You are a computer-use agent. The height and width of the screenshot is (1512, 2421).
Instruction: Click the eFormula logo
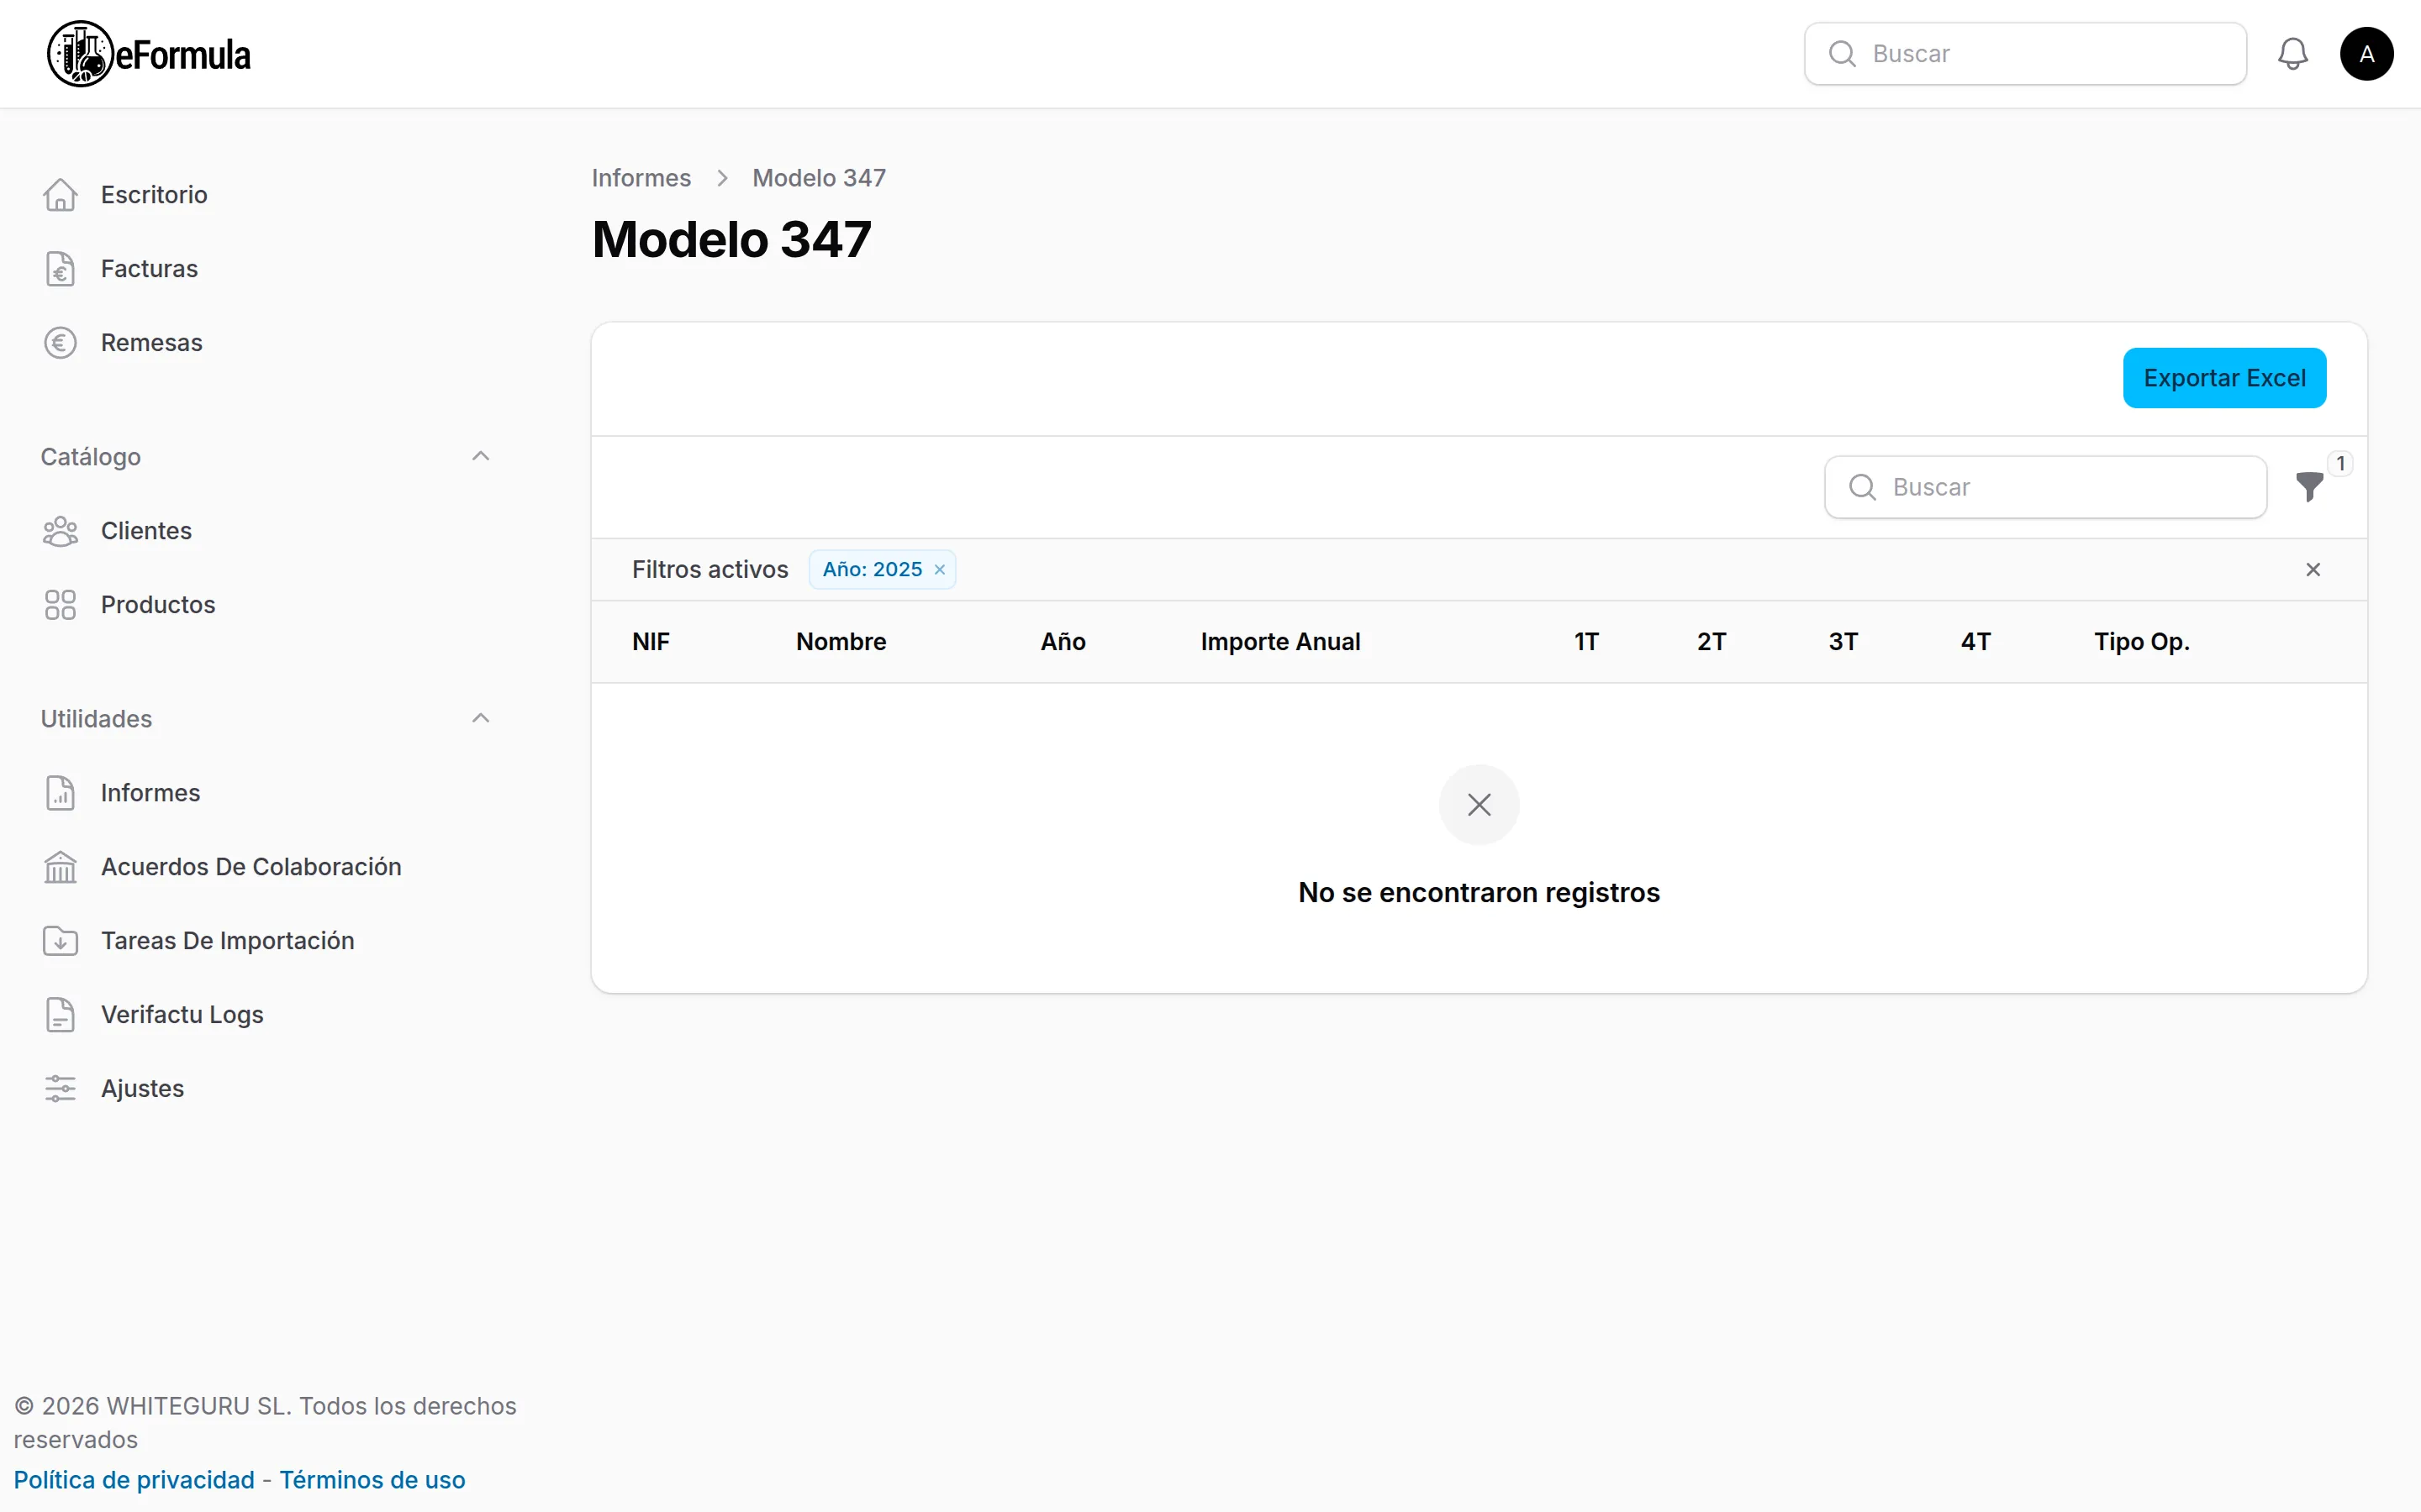click(x=149, y=54)
